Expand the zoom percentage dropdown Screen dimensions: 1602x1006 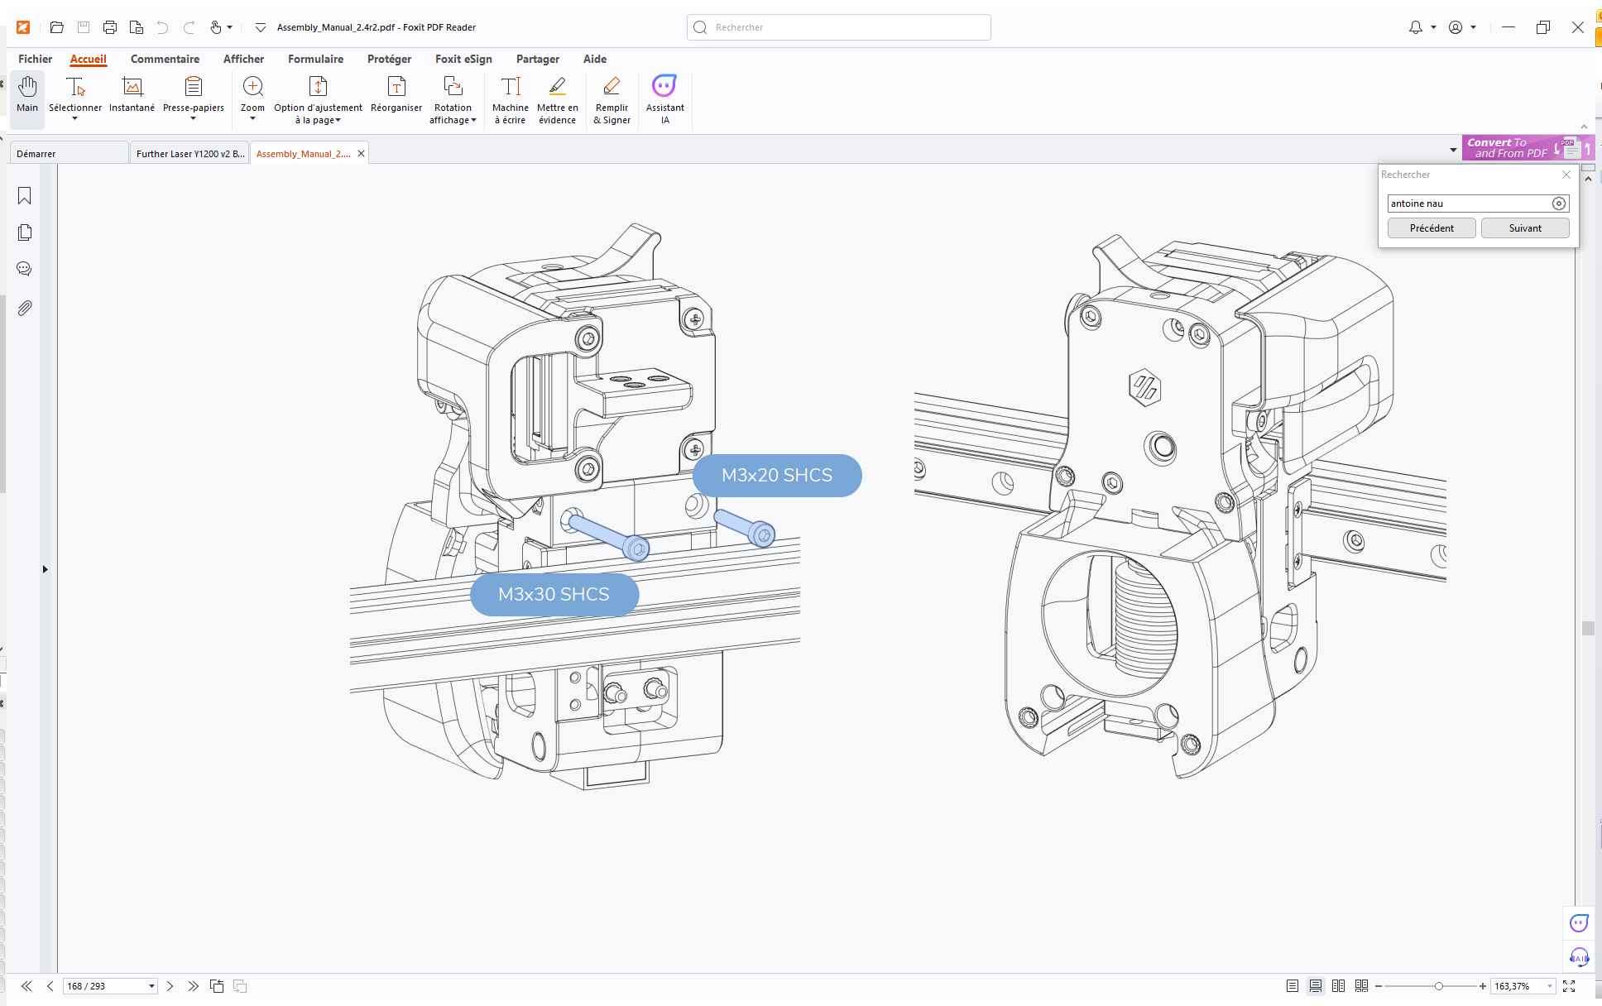[1550, 986]
